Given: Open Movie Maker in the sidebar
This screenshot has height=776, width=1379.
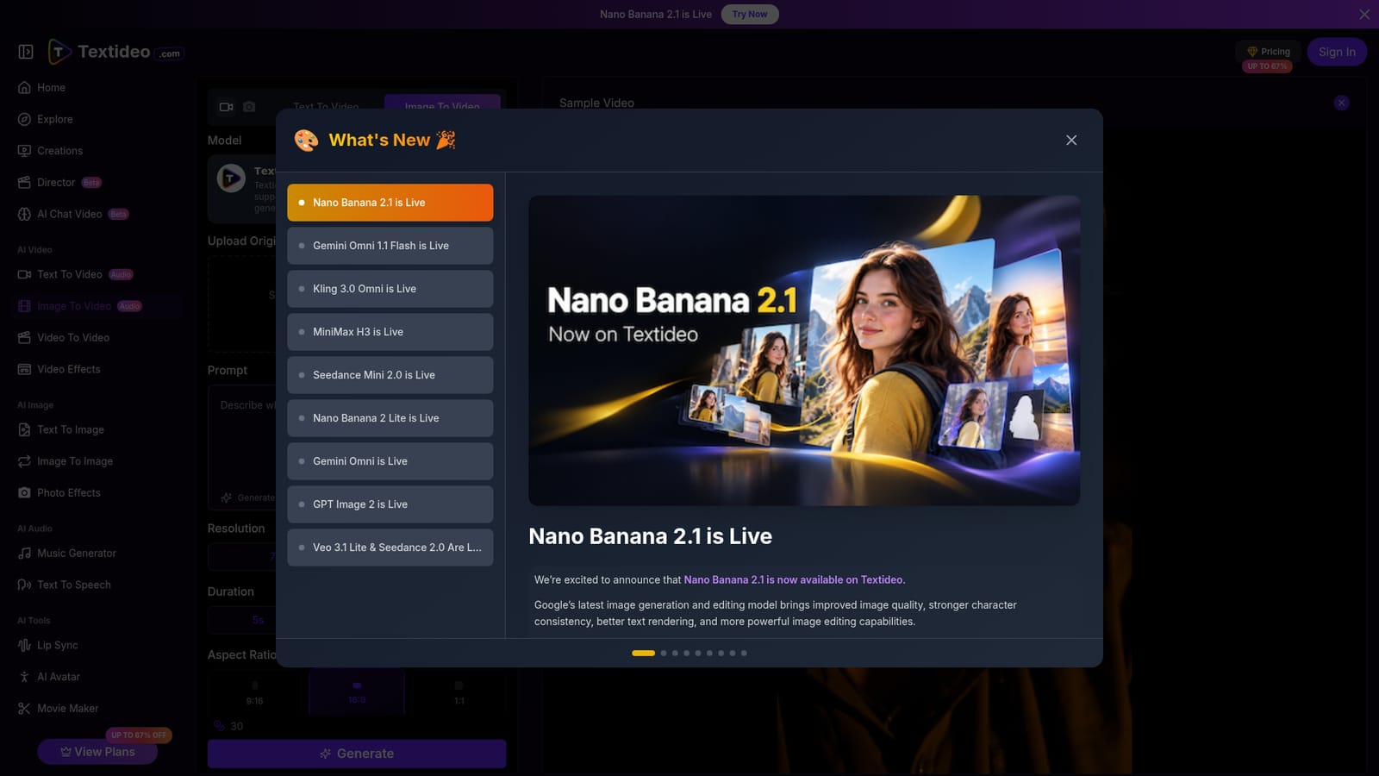Looking at the screenshot, I should pos(59,708).
